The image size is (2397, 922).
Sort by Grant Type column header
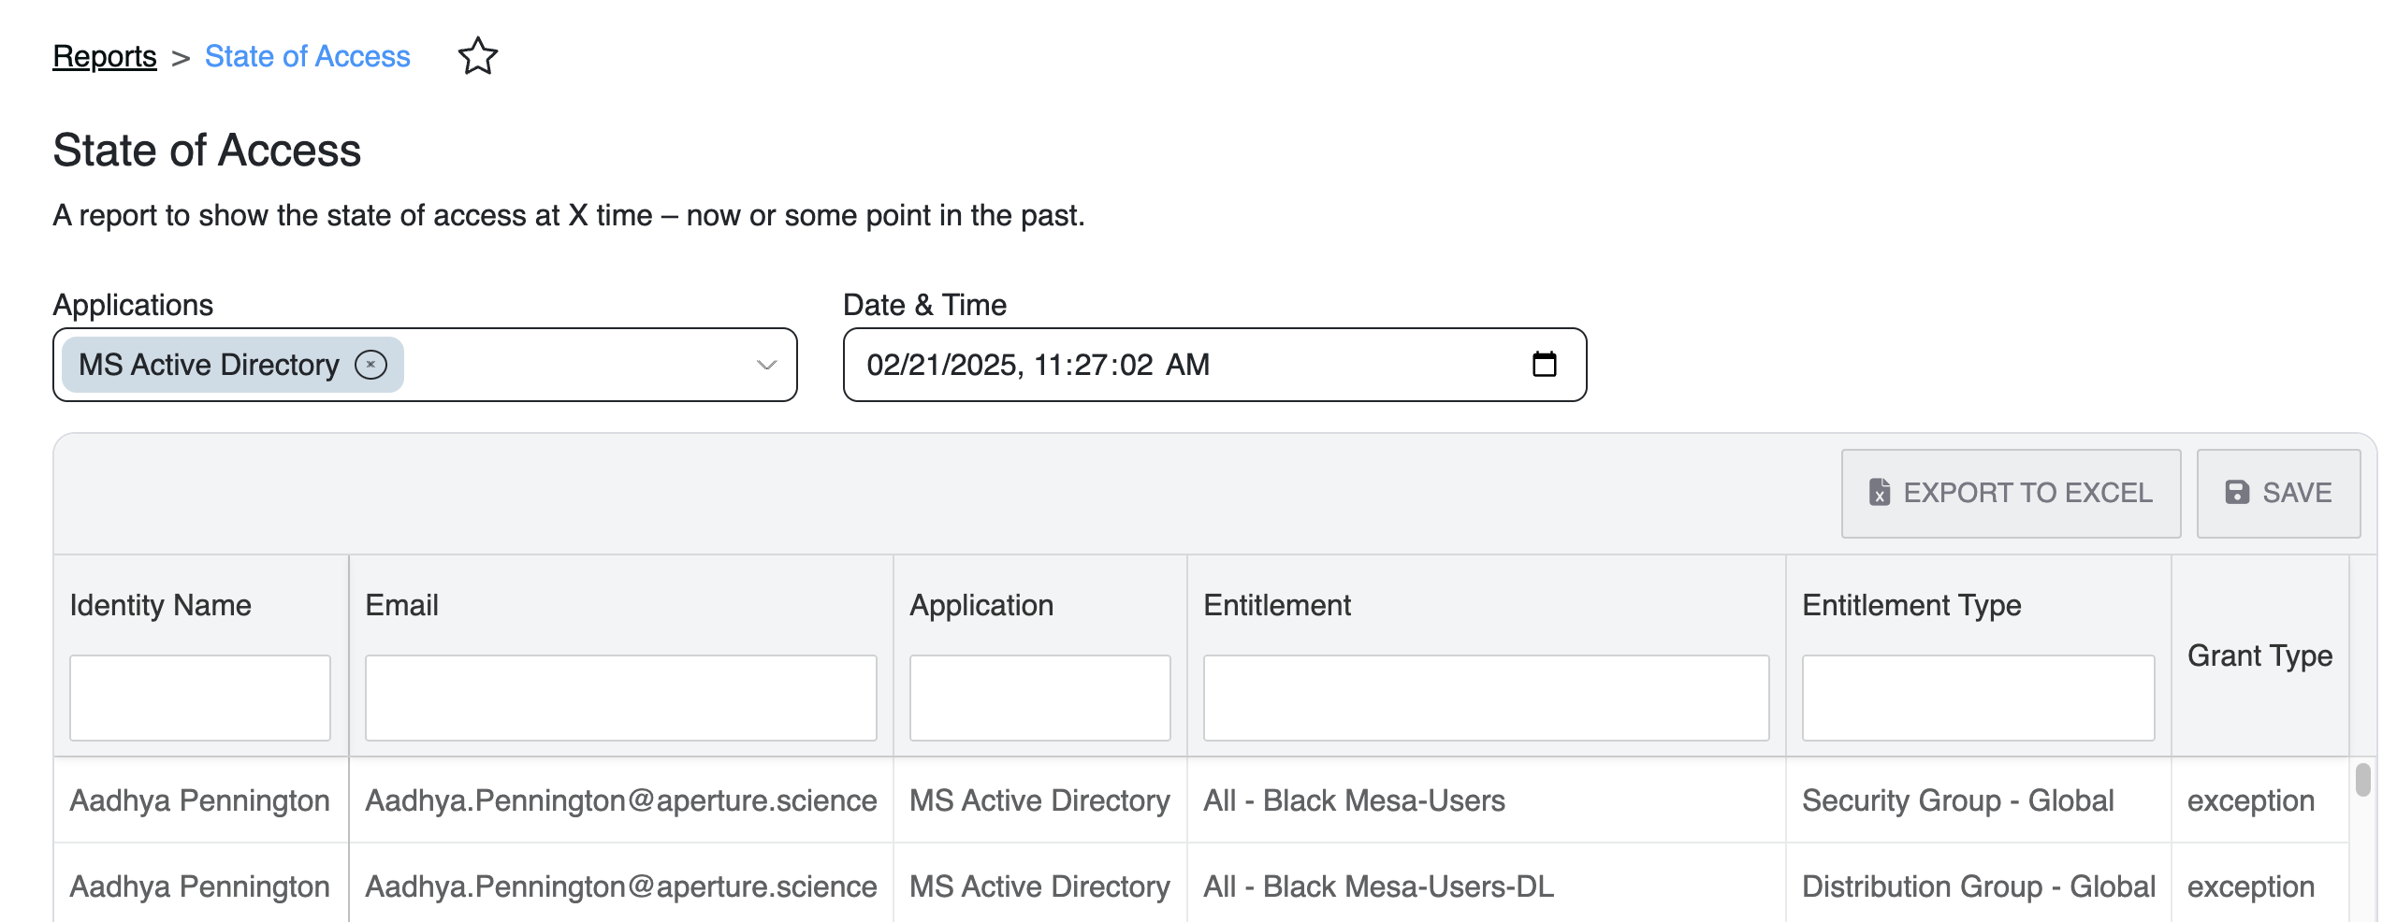[x=2259, y=655]
